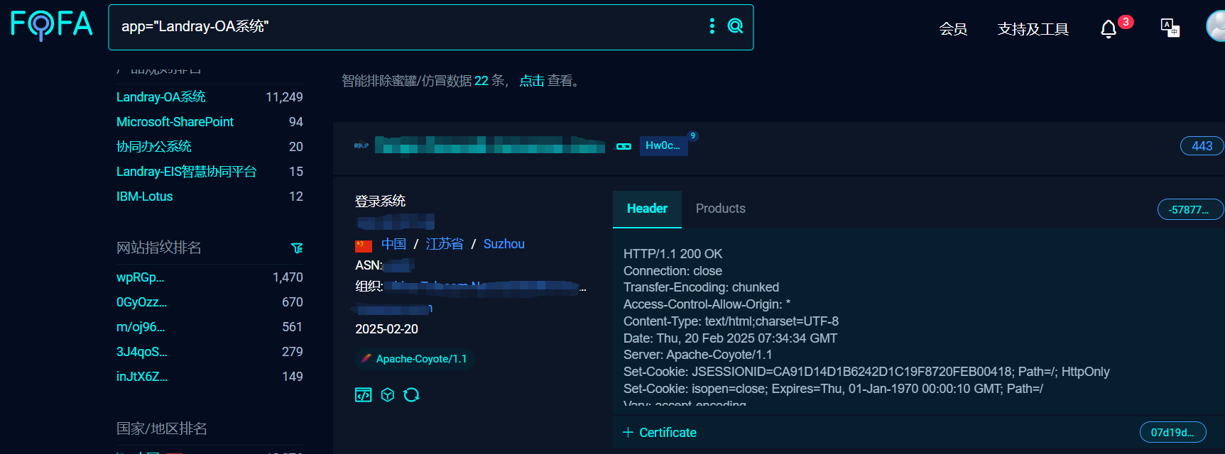Click the 07d19d... certificate hash badge
The height and width of the screenshot is (454, 1225).
point(1172,432)
